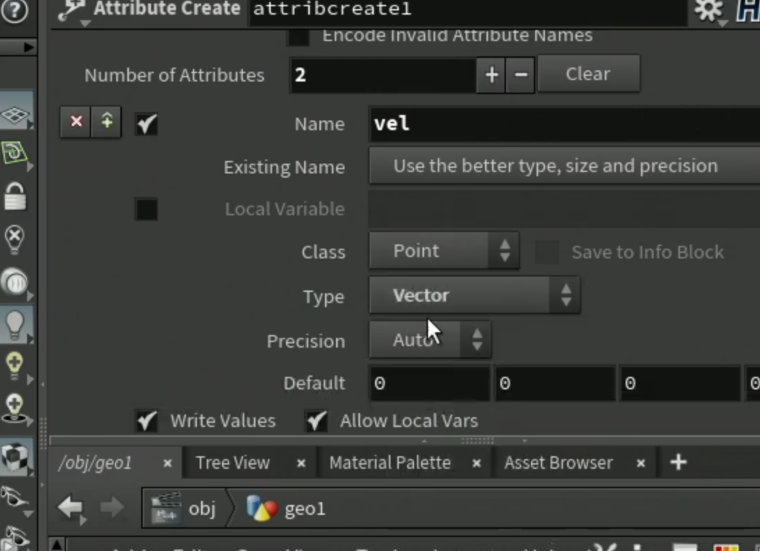Click the obj path segment
Viewport: 760px width, 551px height.
pyautogui.click(x=202, y=509)
